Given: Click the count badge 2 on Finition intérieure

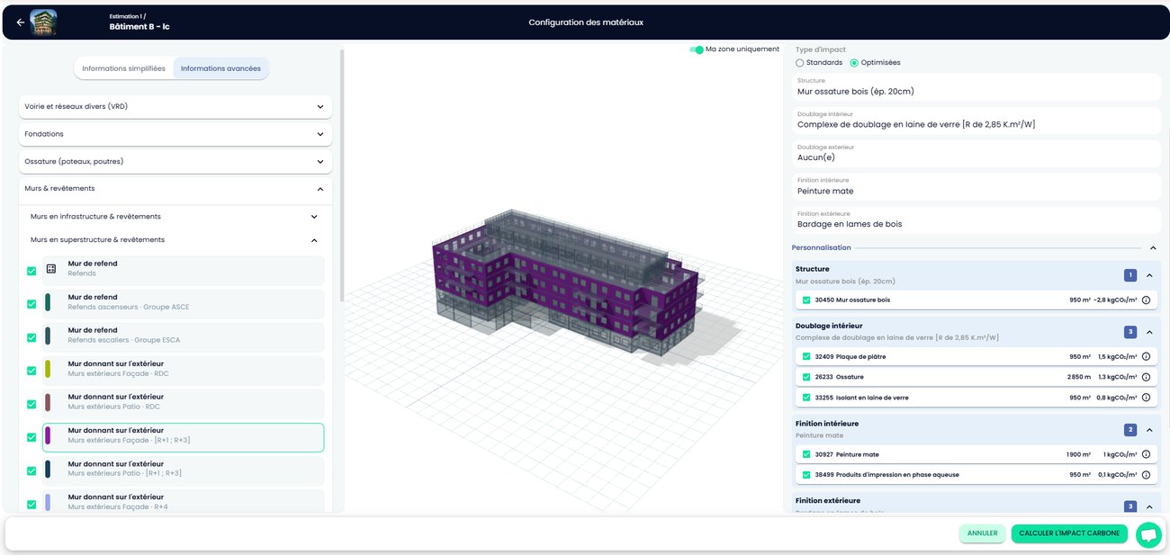Looking at the screenshot, I should pos(1130,430).
